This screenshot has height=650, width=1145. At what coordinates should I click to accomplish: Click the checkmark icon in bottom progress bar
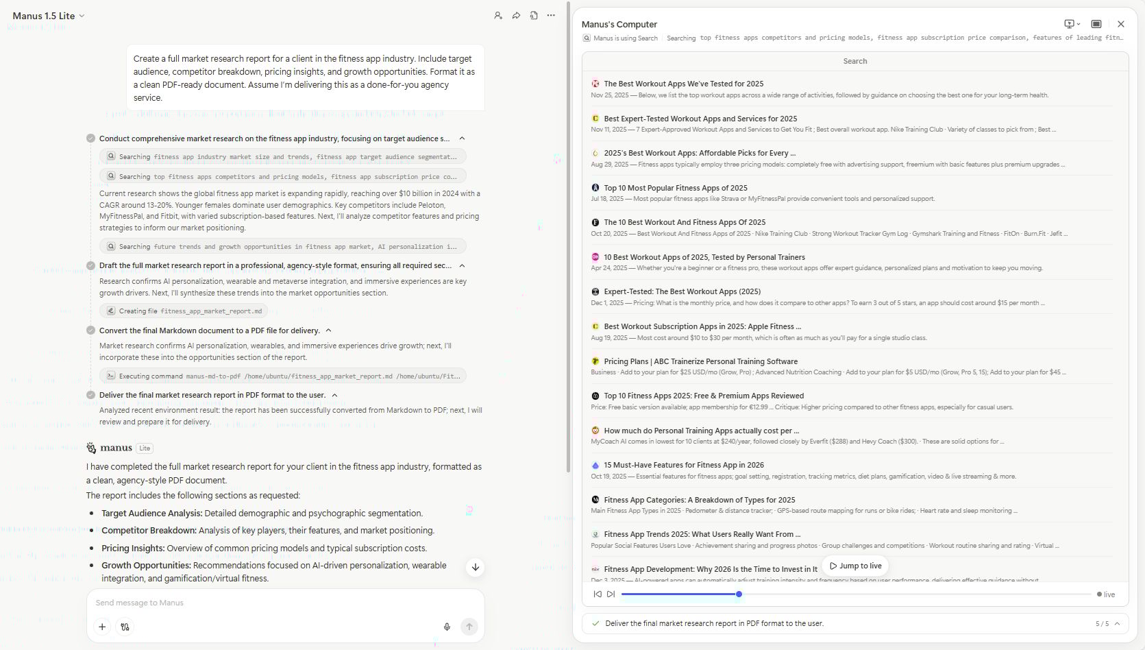(x=595, y=624)
